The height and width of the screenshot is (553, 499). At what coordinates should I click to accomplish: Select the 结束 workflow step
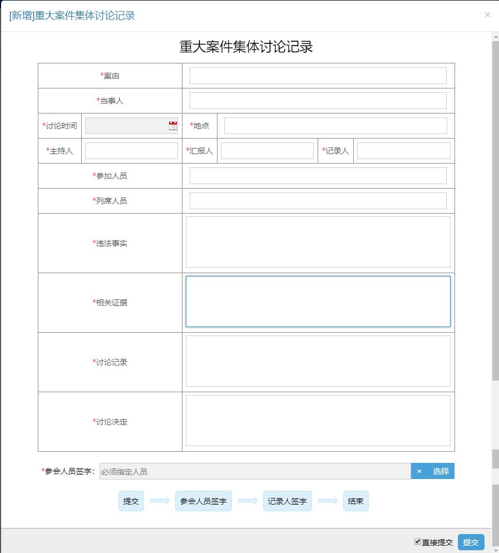coord(356,501)
